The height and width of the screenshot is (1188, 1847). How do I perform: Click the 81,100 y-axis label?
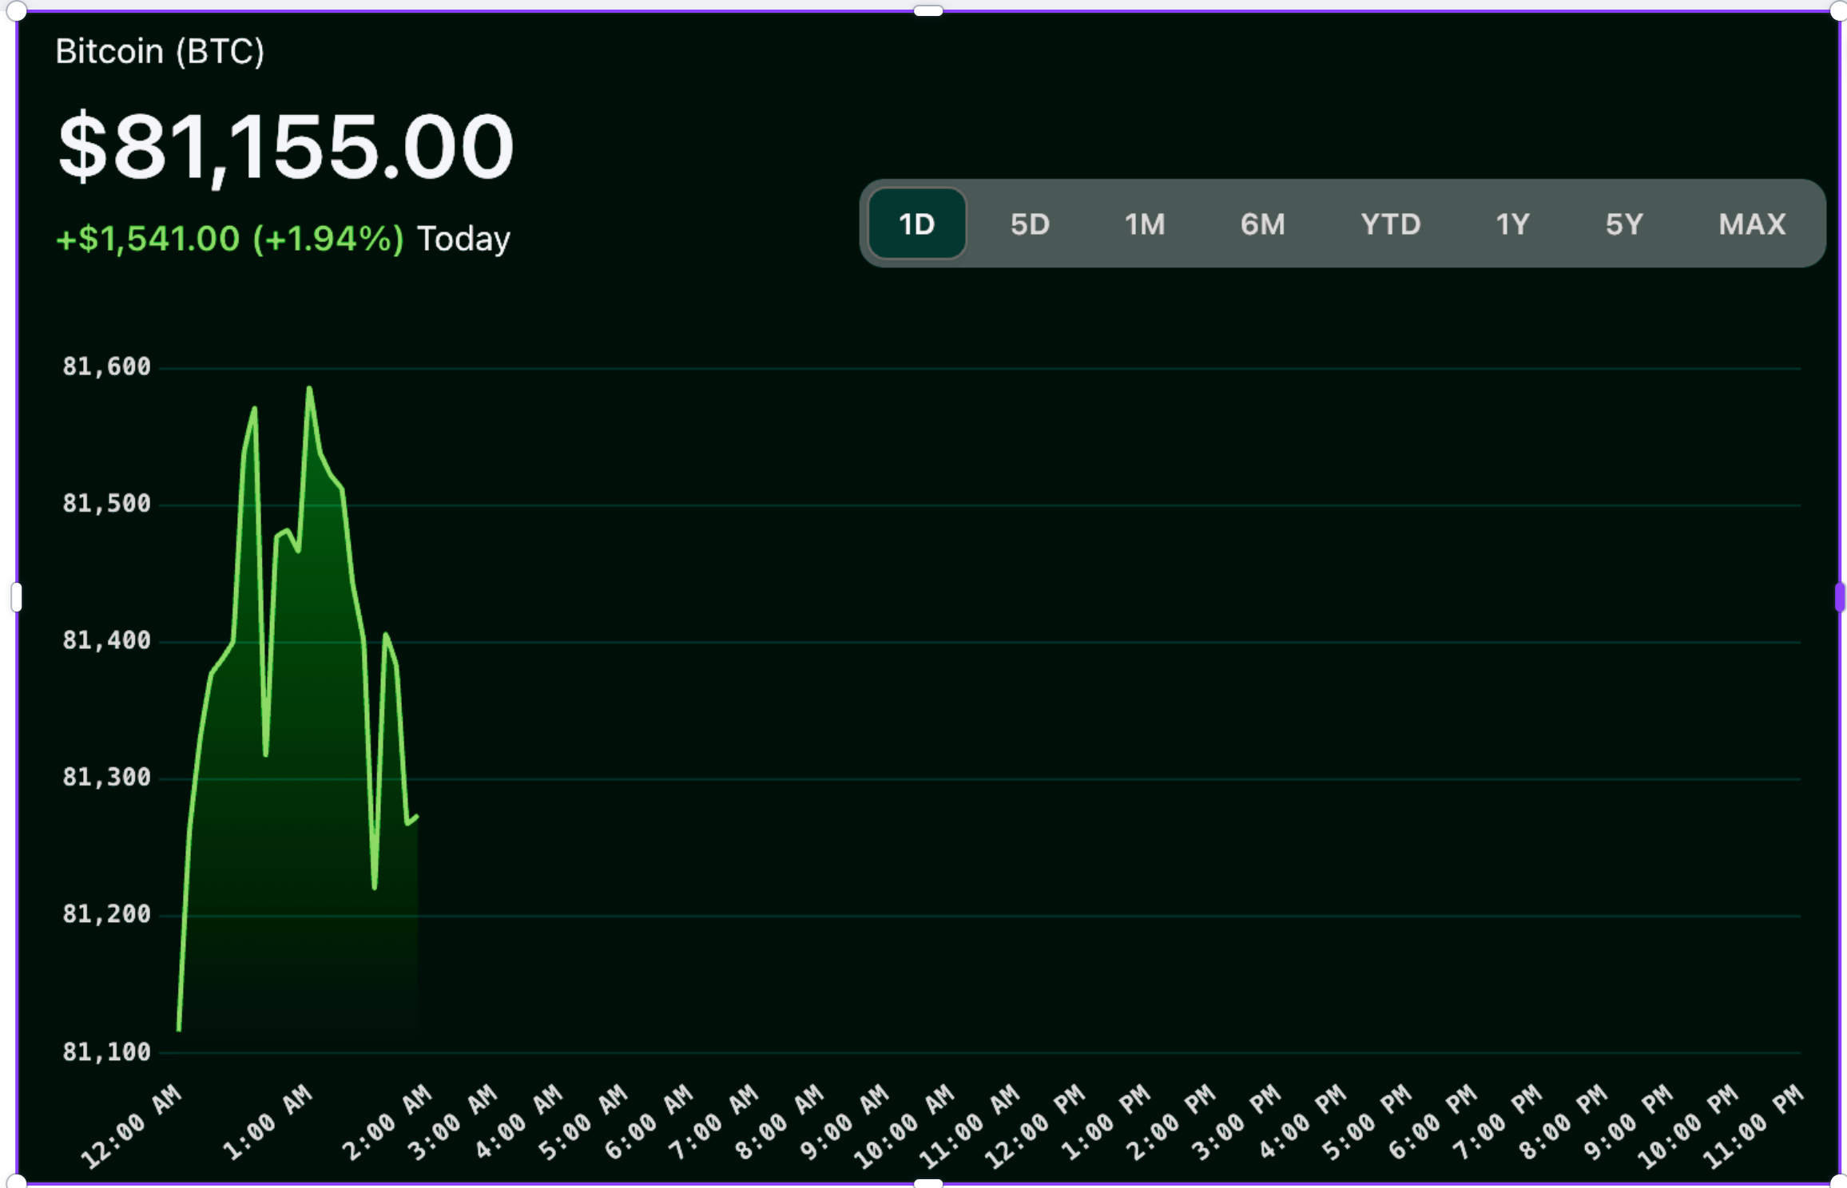coord(106,1052)
